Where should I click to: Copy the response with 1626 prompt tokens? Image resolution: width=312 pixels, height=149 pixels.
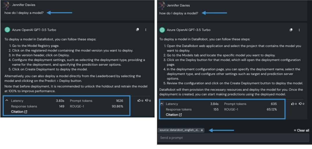(138, 30)
